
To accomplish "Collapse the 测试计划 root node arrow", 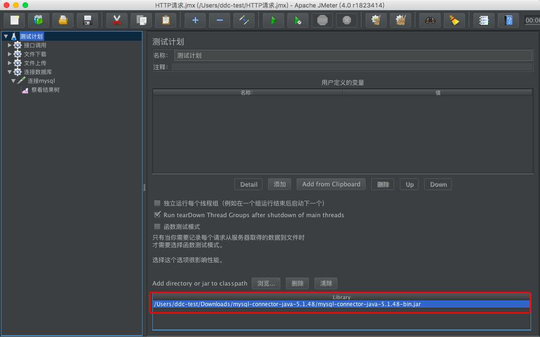I will coord(6,36).
